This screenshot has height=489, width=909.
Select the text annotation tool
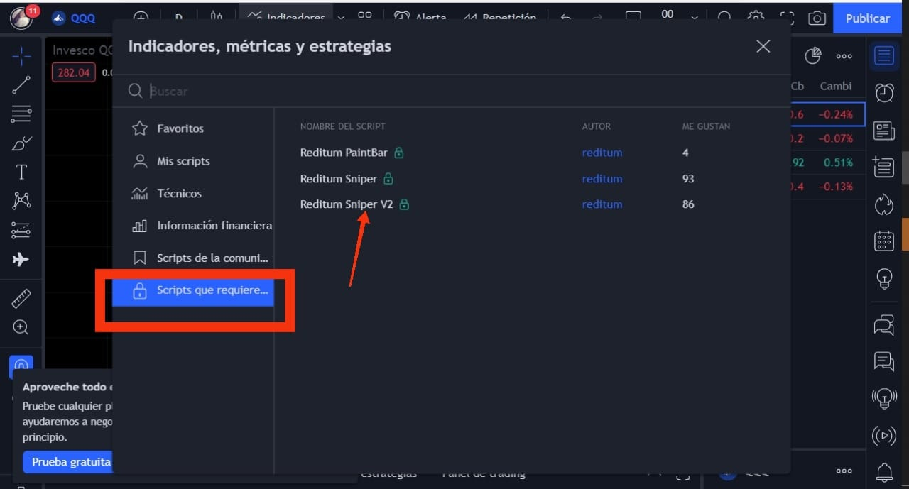[21, 172]
